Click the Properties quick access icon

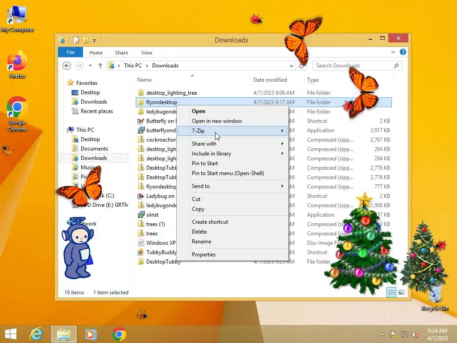pyautogui.click(x=76, y=40)
